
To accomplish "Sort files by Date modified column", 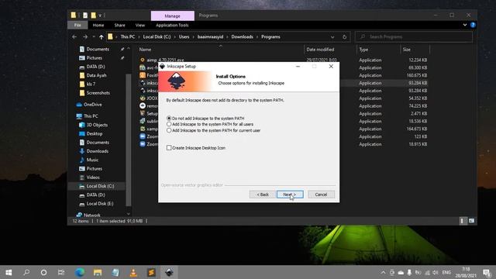I will click(x=320, y=50).
